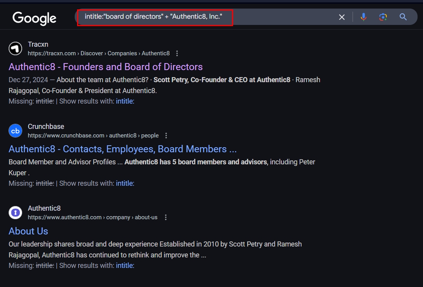Click the Google logo

35,18
